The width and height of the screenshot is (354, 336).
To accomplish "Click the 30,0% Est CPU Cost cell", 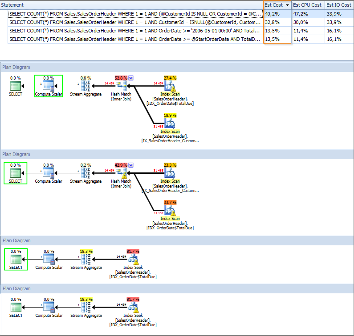I will (x=308, y=22).
